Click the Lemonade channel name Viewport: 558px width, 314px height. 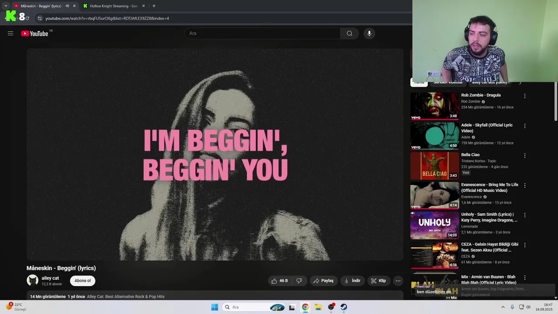click(x=470, y=226)
